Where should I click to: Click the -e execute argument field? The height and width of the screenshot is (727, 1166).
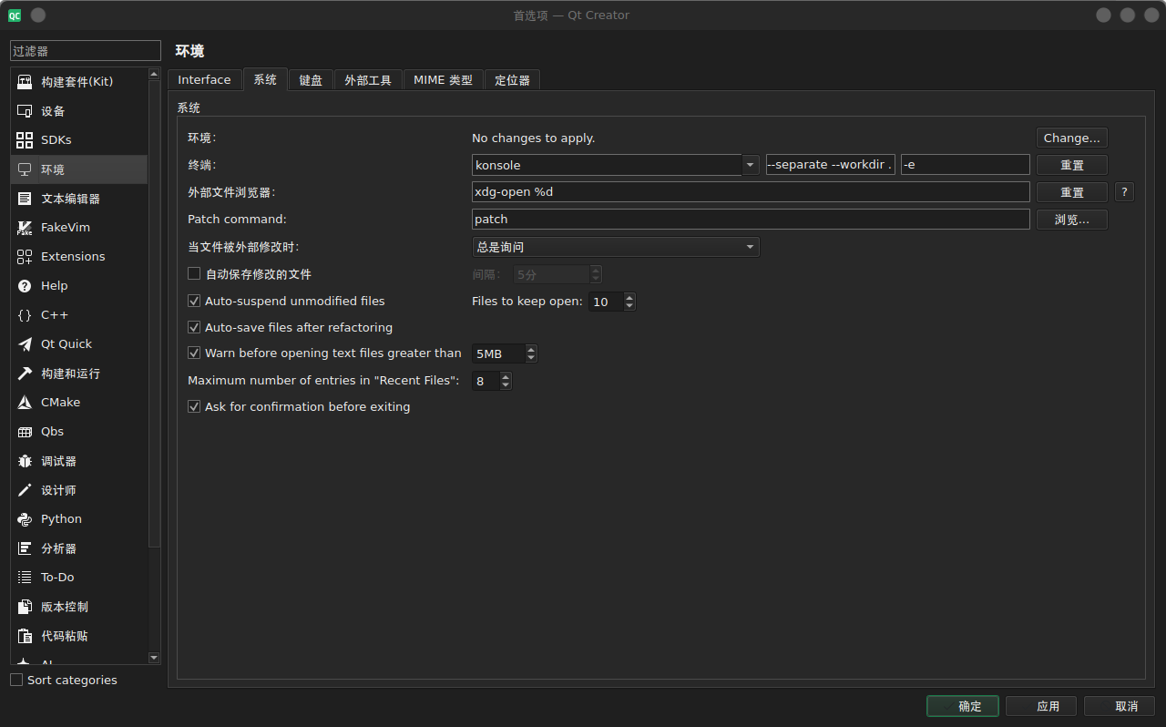click(x=965, y=165)
